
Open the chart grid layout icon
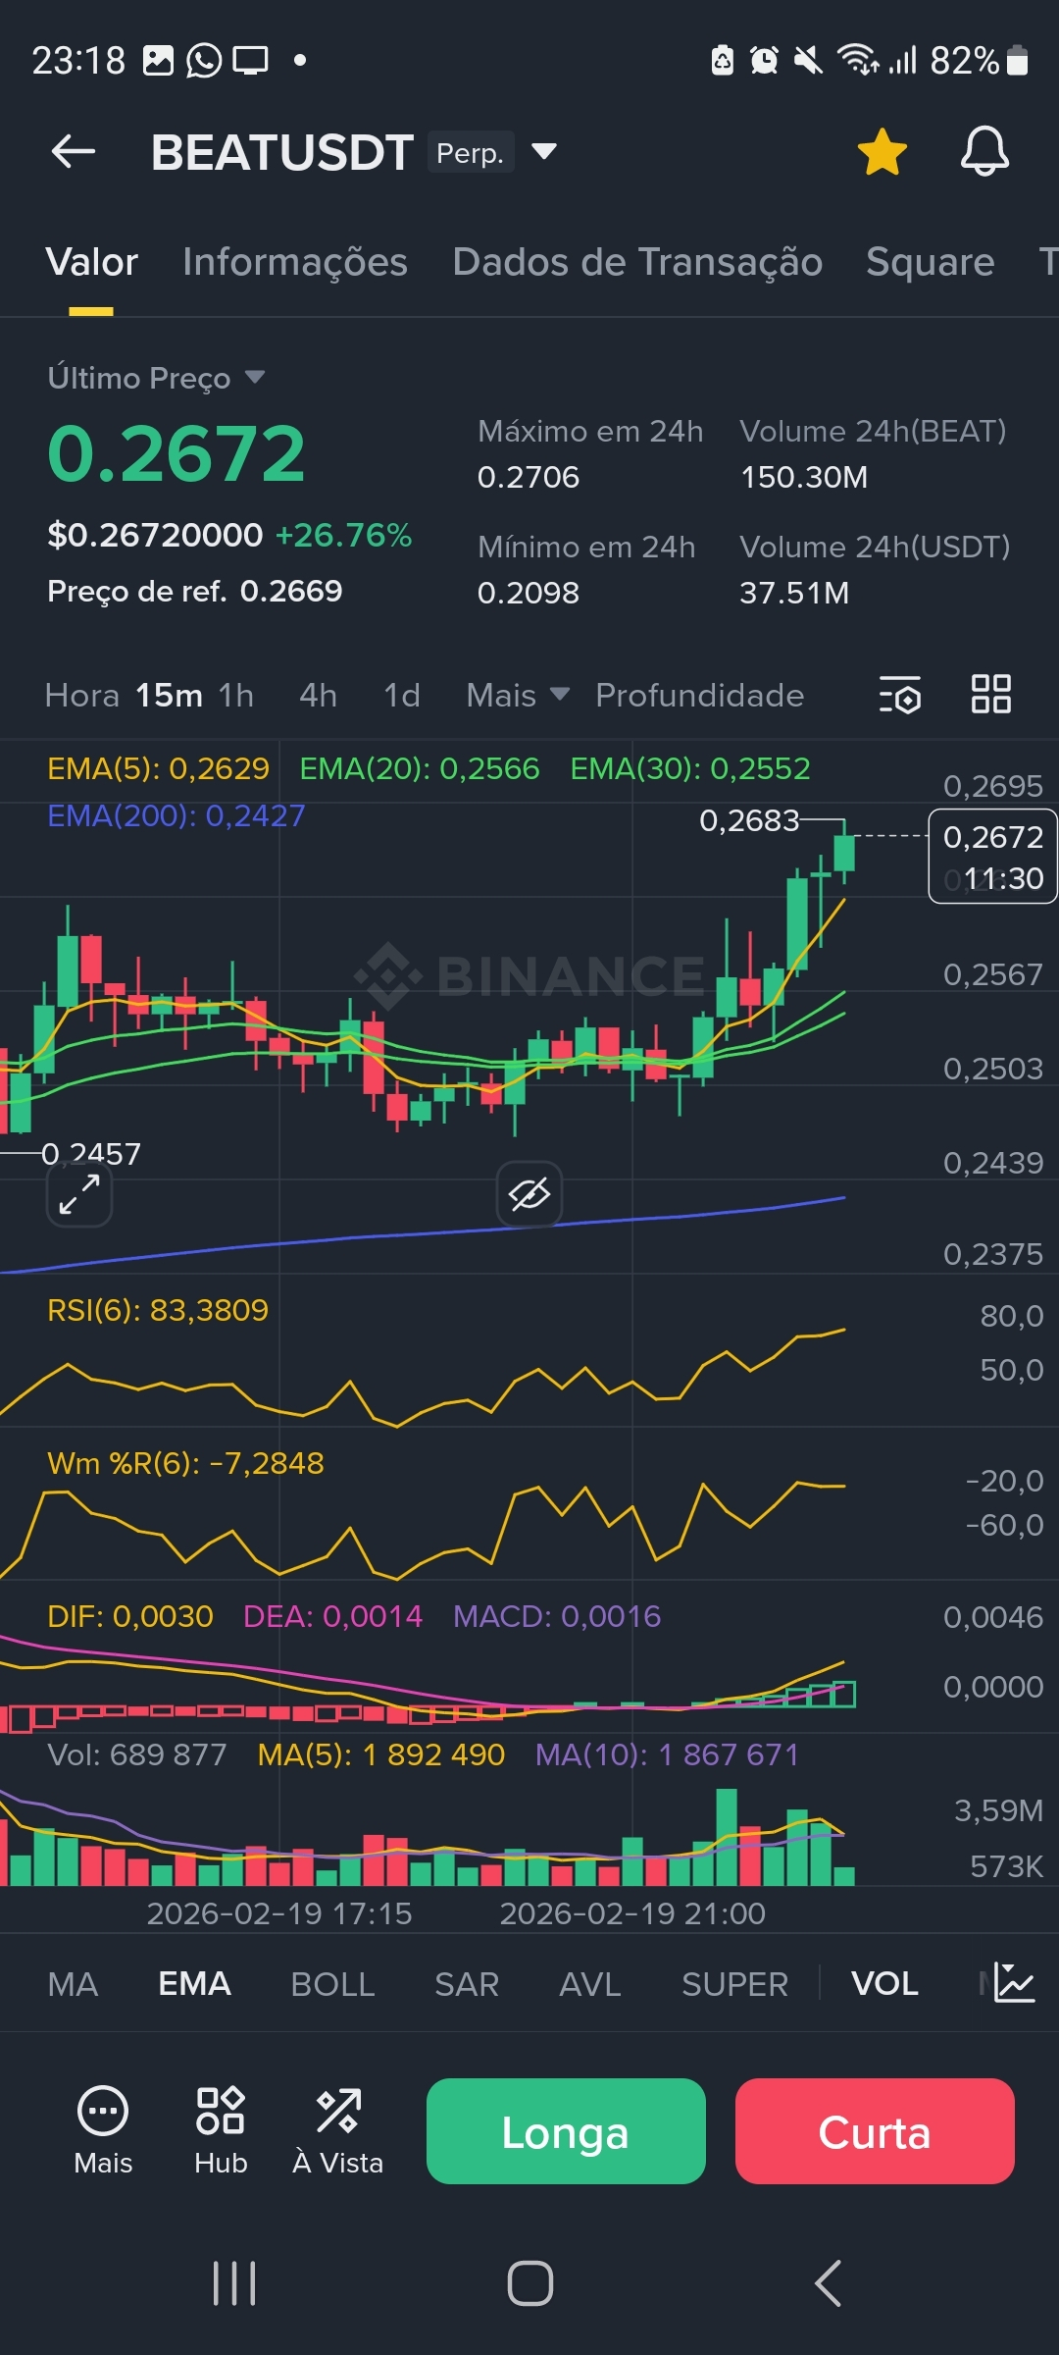pyautogui.click(x=990, y=694)
